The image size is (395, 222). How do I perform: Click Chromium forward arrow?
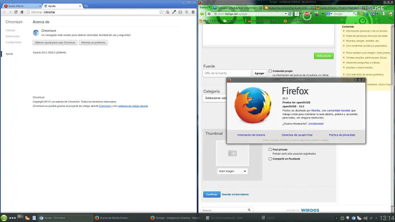tap(10, 12)
